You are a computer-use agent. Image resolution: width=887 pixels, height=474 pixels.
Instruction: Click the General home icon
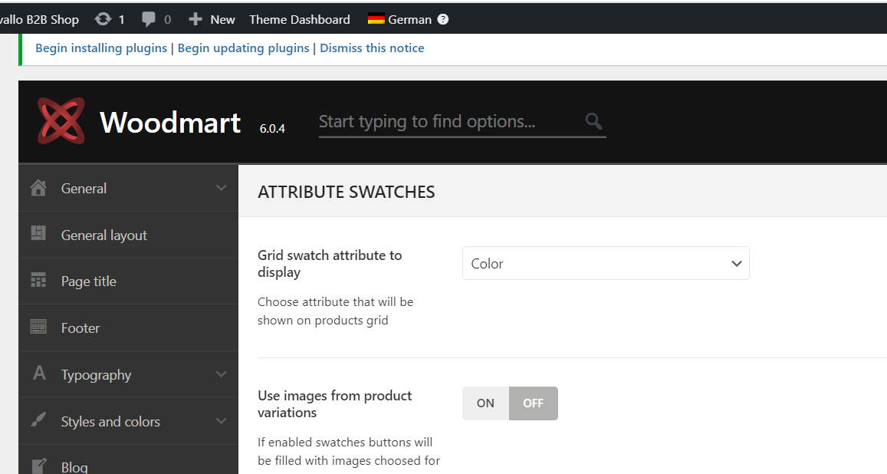38,188
